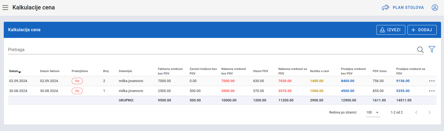444x131 pixels.
Task: Go to previous page arrow
Action: (416, 112)
